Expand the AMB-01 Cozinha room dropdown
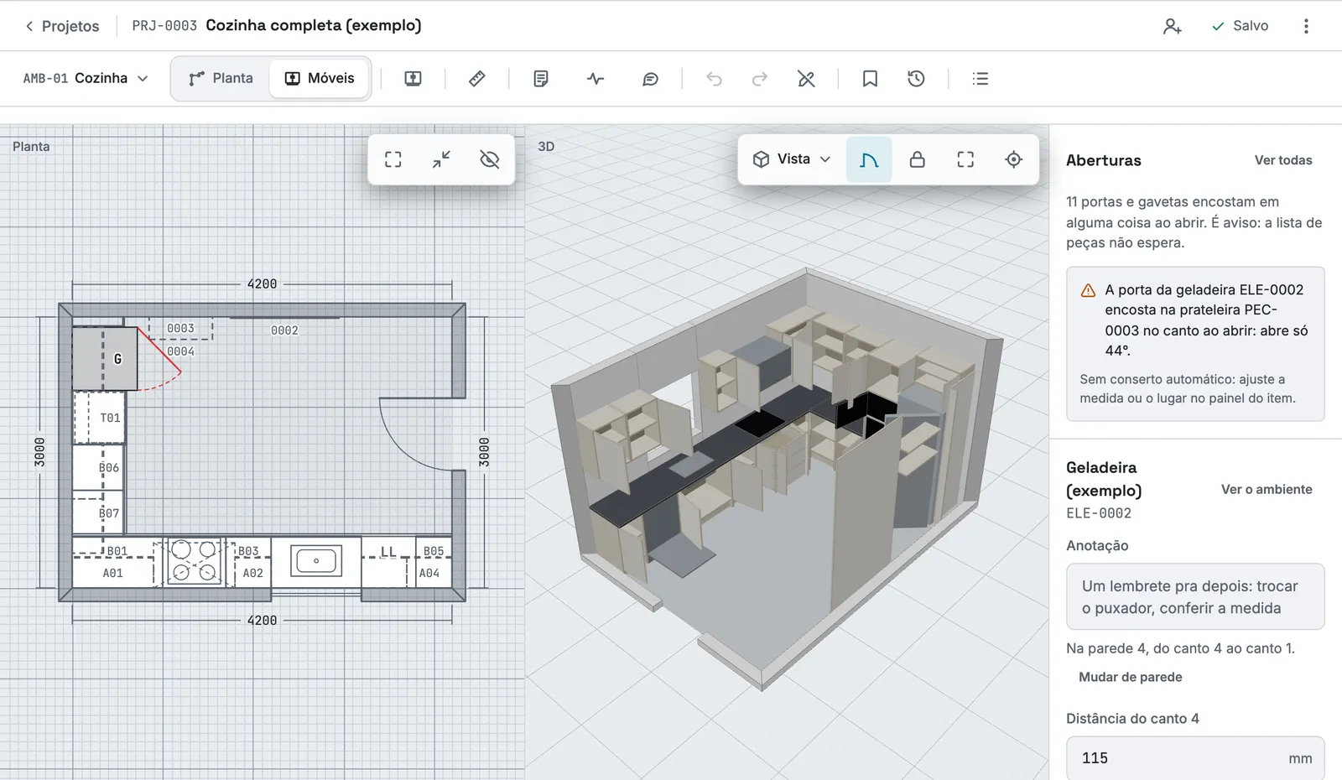 pos(85,78)
